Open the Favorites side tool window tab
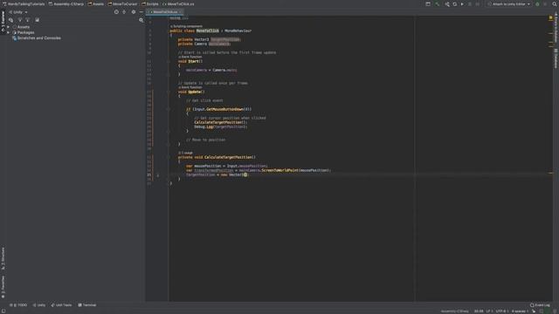The height and width of the screenshot is (314, 559). click(3, 287)
